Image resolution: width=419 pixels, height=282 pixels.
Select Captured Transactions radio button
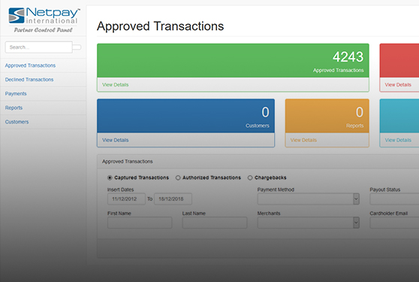point(110,177)
